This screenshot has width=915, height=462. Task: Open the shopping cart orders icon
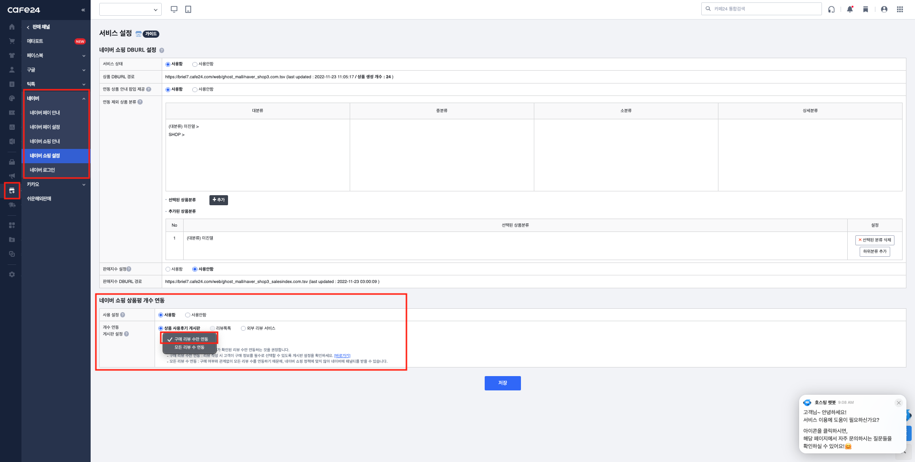(x=12, y=41)
